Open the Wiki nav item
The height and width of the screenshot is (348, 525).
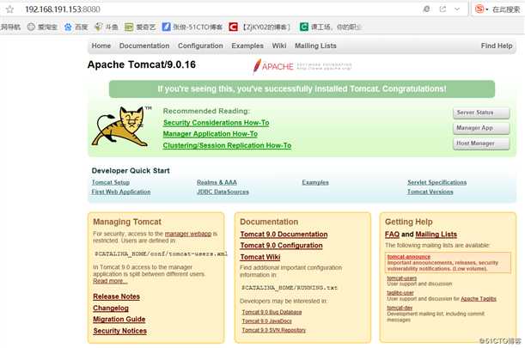(279, 46)
